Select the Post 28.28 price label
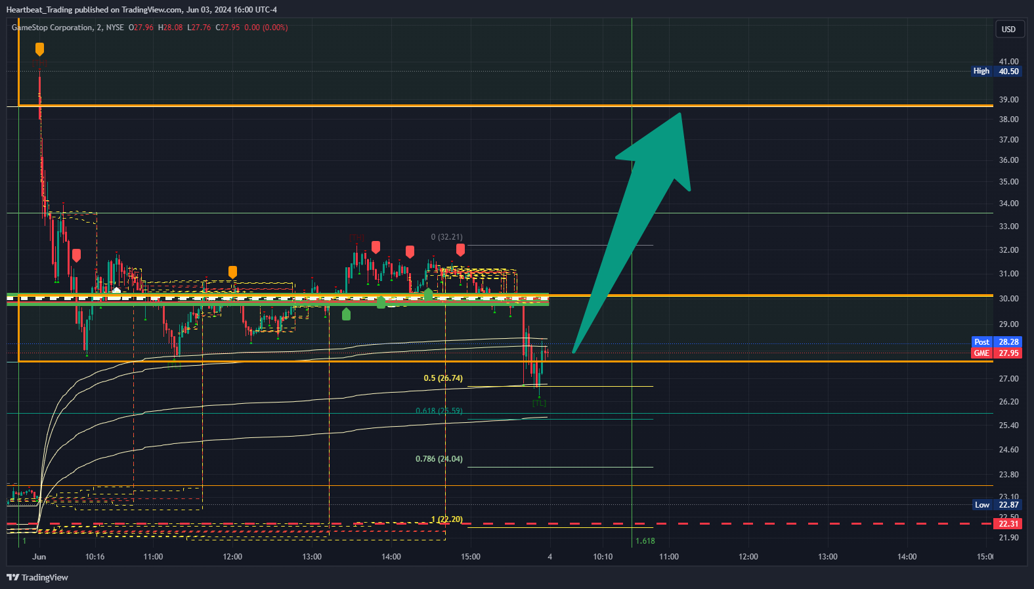1034x589 pixels. [997, 342]
